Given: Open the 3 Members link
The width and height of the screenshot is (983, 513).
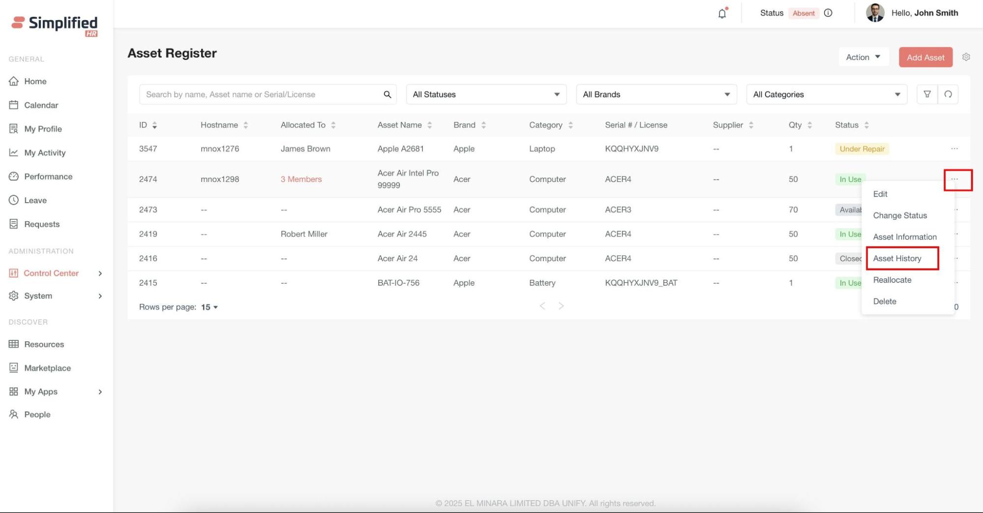Looking at the screenshot, I should 301,180.
